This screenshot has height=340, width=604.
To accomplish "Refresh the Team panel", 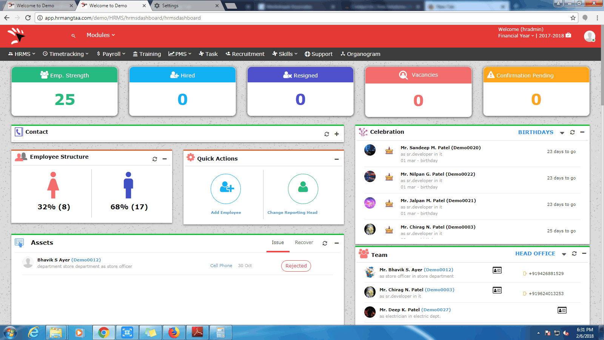I will [x=574, y=253].
